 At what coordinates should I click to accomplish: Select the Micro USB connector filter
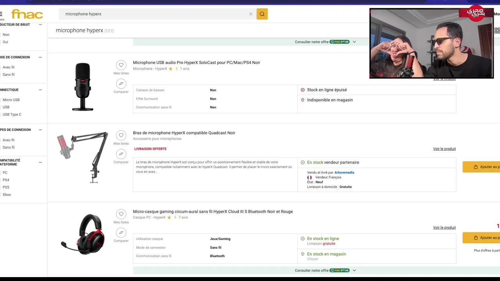[11, 100]
